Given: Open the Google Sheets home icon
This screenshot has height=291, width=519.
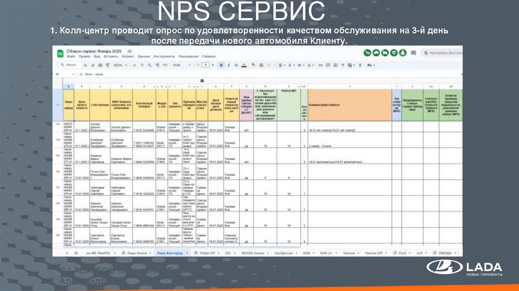Looking at the screenshot, I should click(60, 53).
